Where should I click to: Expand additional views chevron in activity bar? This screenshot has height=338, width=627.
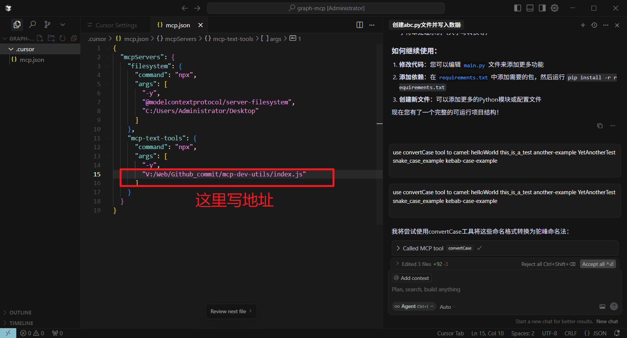point(63,25)
